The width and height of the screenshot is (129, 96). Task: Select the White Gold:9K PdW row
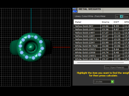click(101, 46)
